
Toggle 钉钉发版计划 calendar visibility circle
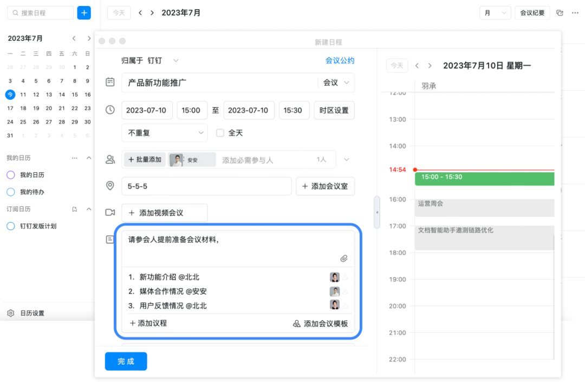point(10,226)
